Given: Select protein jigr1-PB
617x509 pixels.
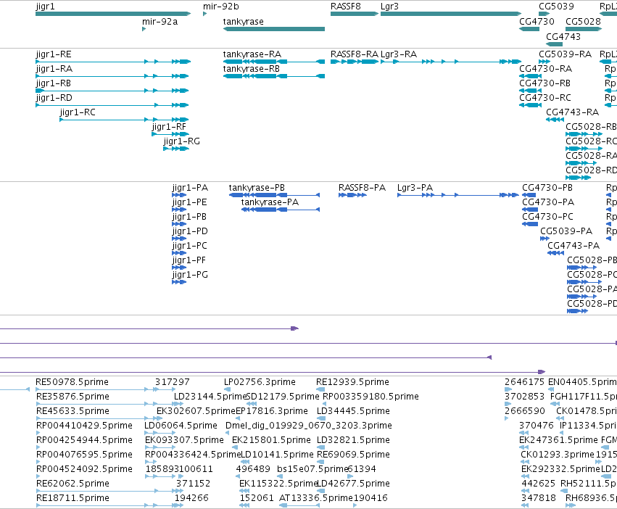Looking at the screenshot, I should (x=179, y=224).
